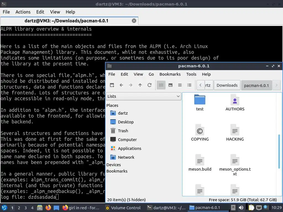This screenshot has height=212, width=283.
Task: Open the file manager File menu
Action: (x=112, y=74)
